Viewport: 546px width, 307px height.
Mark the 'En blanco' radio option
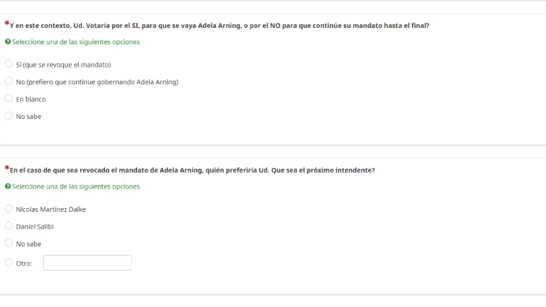click(8, 99)
